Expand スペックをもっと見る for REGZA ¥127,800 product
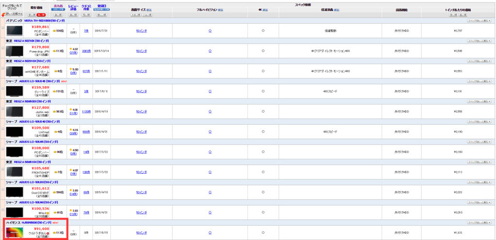Image resolution: width=496 pixels, height=240 pixels. click(x=479, y=101)
